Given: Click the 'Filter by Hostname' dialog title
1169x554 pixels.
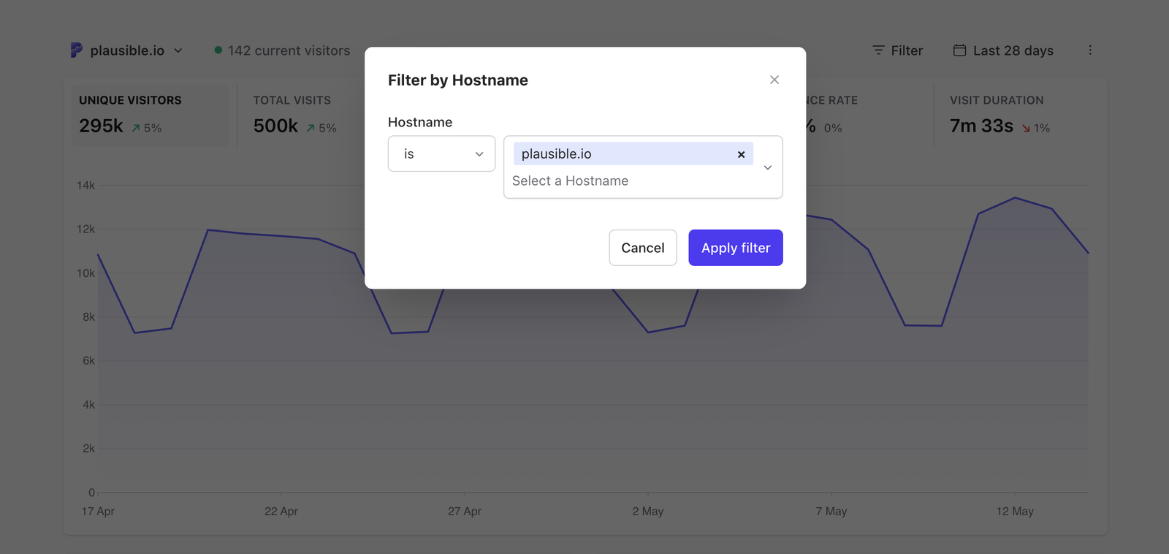Looking at the screenshot, I should 458,80.
